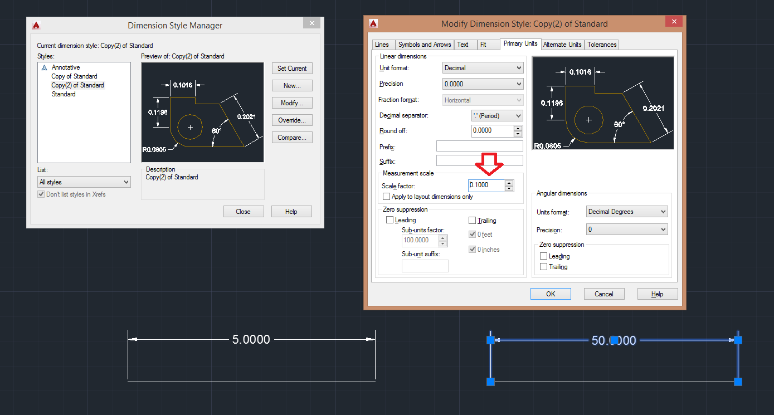Expand the linear Precision dropdown showing 0.0000
Image resolution: width=774 pixels, height=415 pixels.
483,84
